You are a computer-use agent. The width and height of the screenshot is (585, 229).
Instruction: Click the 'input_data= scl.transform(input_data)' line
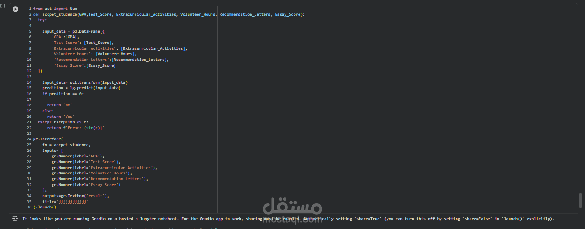pos(85,82)
